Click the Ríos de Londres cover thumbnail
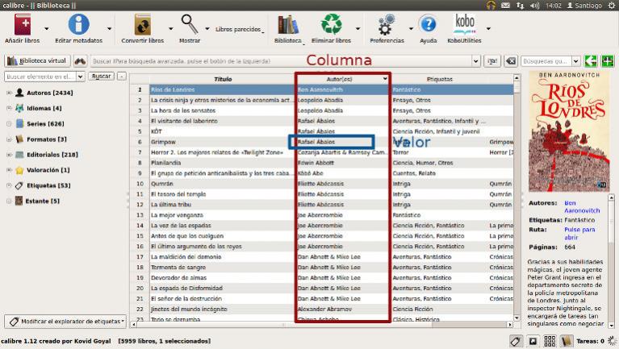Screen dimensions: 619x349 569,133
